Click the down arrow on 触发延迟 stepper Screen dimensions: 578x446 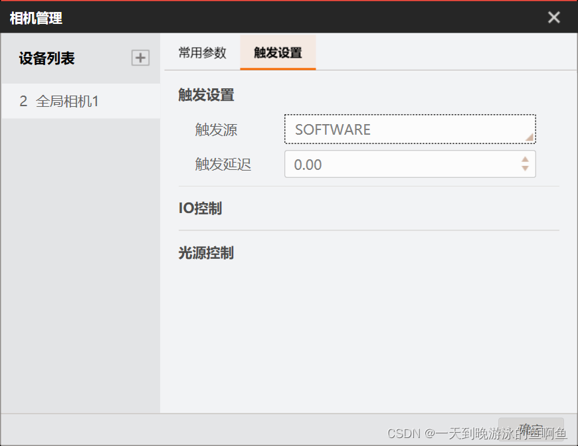[525, 169]
